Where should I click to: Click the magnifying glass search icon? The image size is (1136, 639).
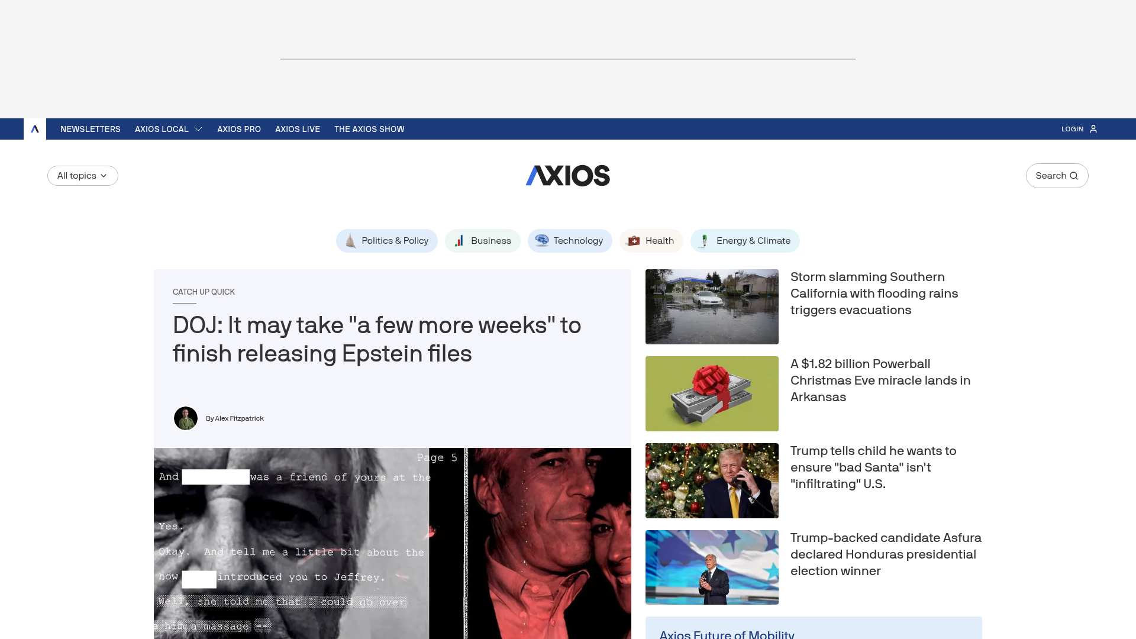[1074, 176]
